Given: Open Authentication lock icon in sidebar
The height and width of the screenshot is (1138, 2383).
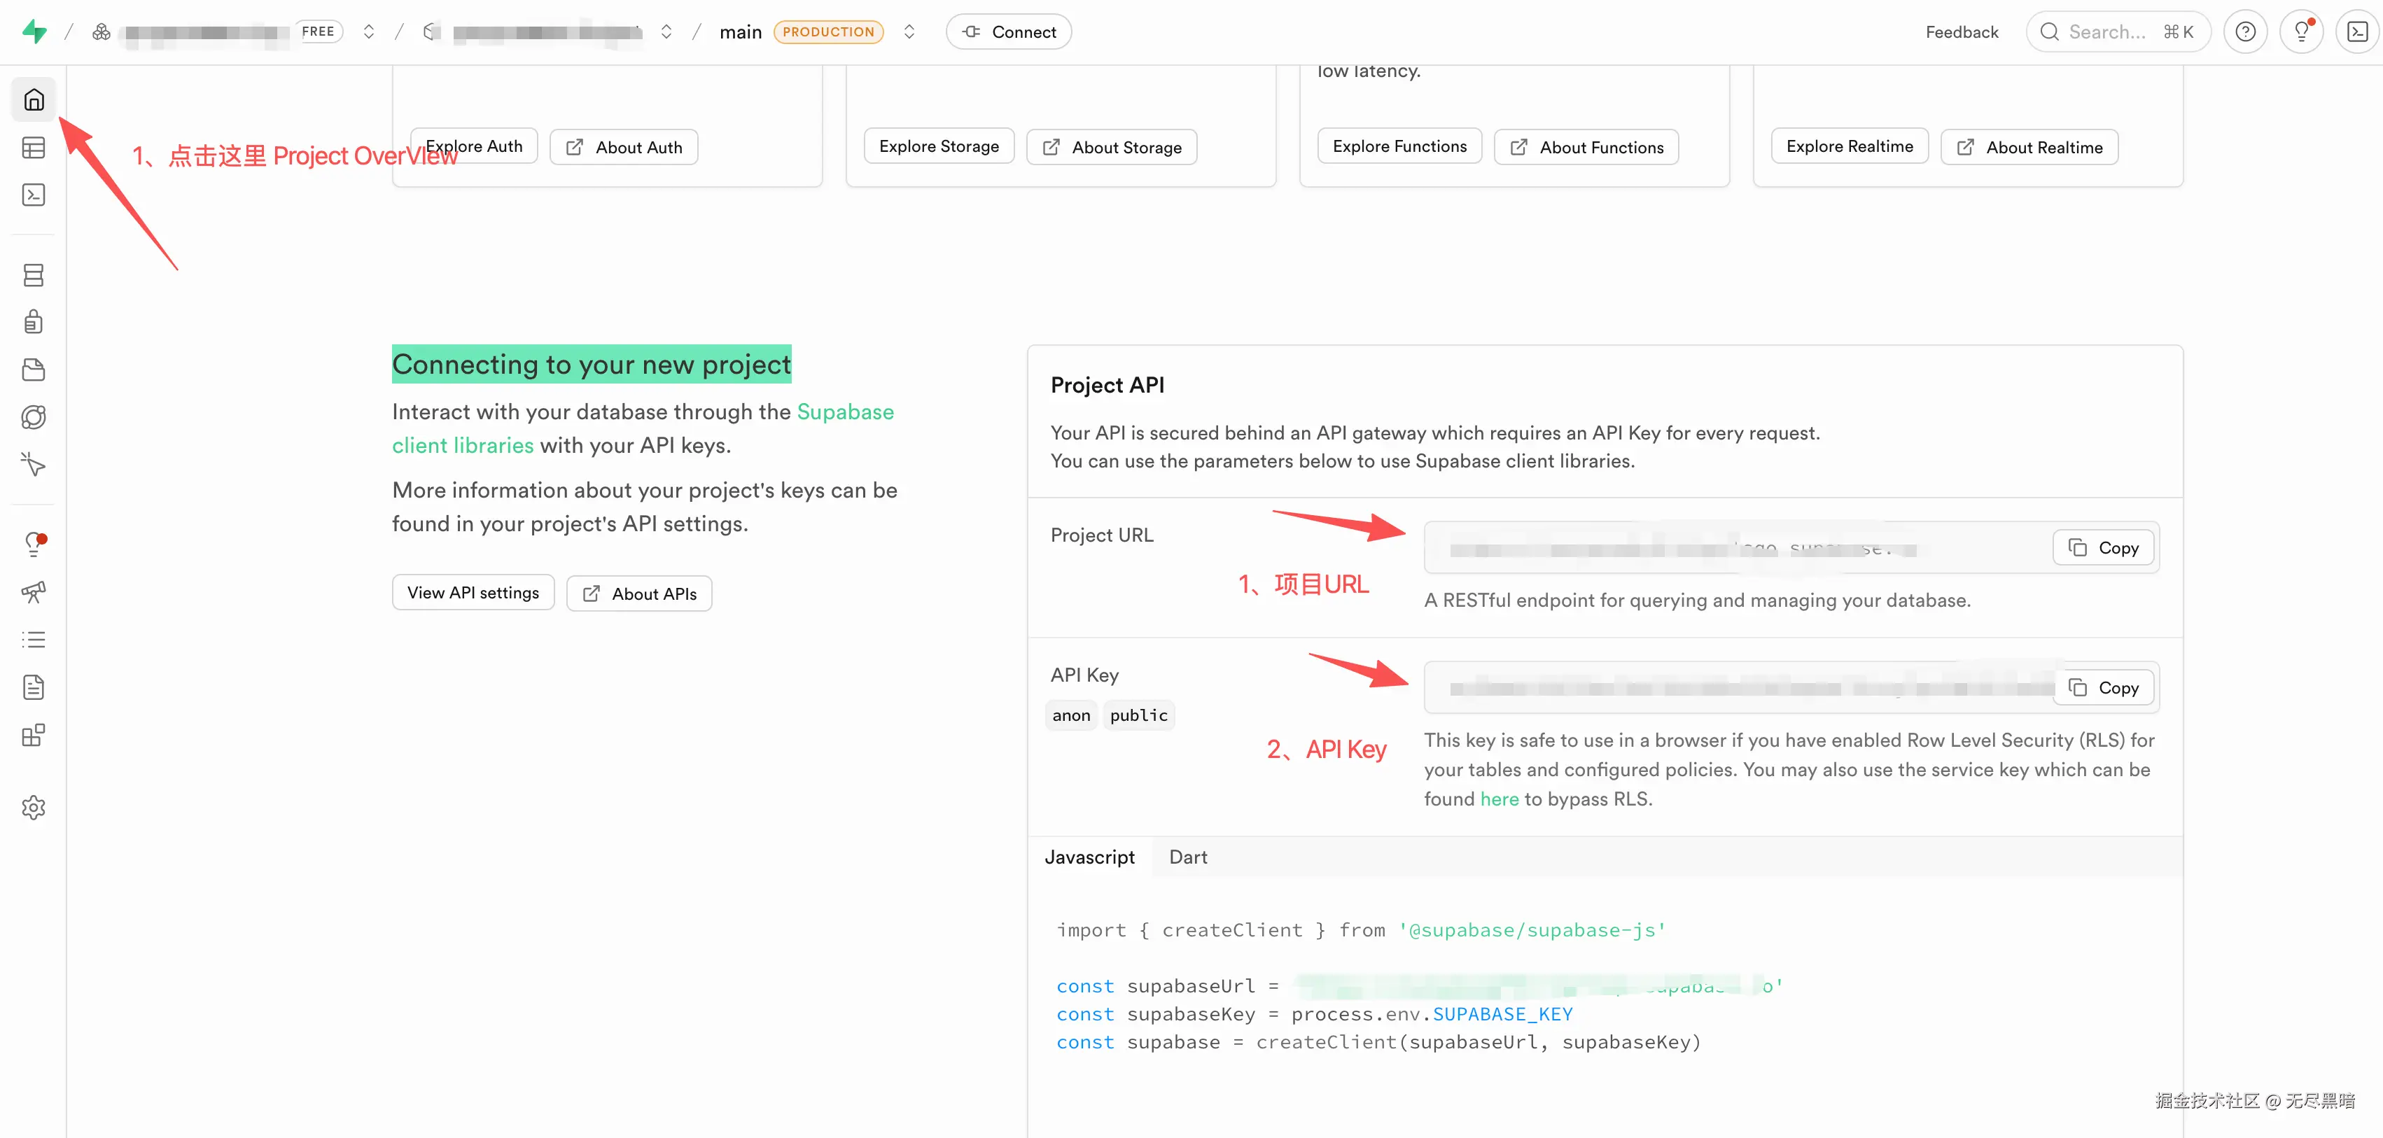Looking at the screenshot, I should coord(34,322).
